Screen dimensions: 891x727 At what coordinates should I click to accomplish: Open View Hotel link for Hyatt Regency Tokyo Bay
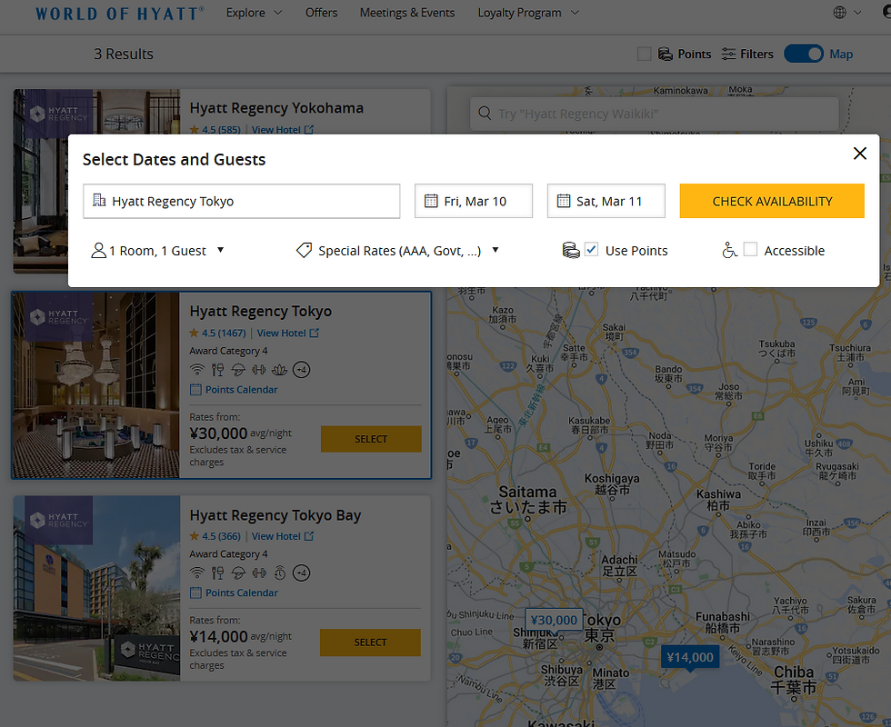click(283, 536)
